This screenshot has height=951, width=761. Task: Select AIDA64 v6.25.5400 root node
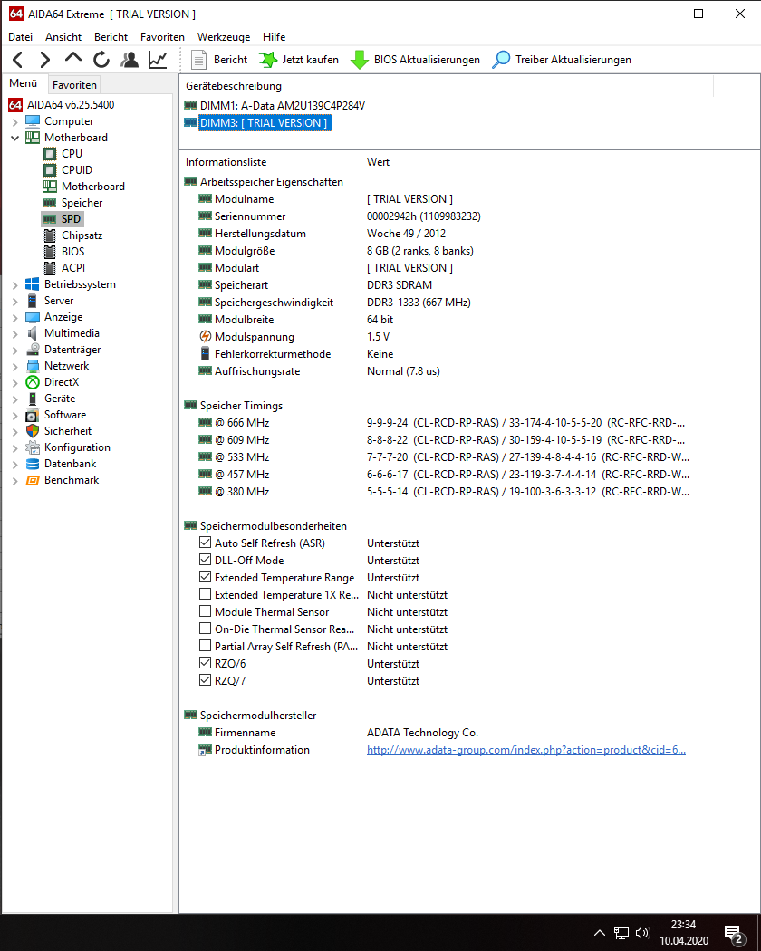(71, 105)
